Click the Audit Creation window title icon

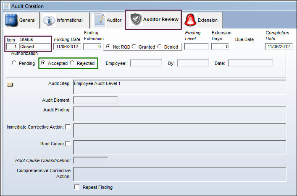(6, 6)
